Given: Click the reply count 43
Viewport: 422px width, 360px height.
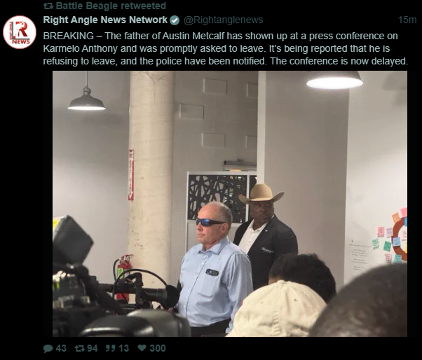Looking at the screenshot, I should pyautogui.click(x=61, y=348).
